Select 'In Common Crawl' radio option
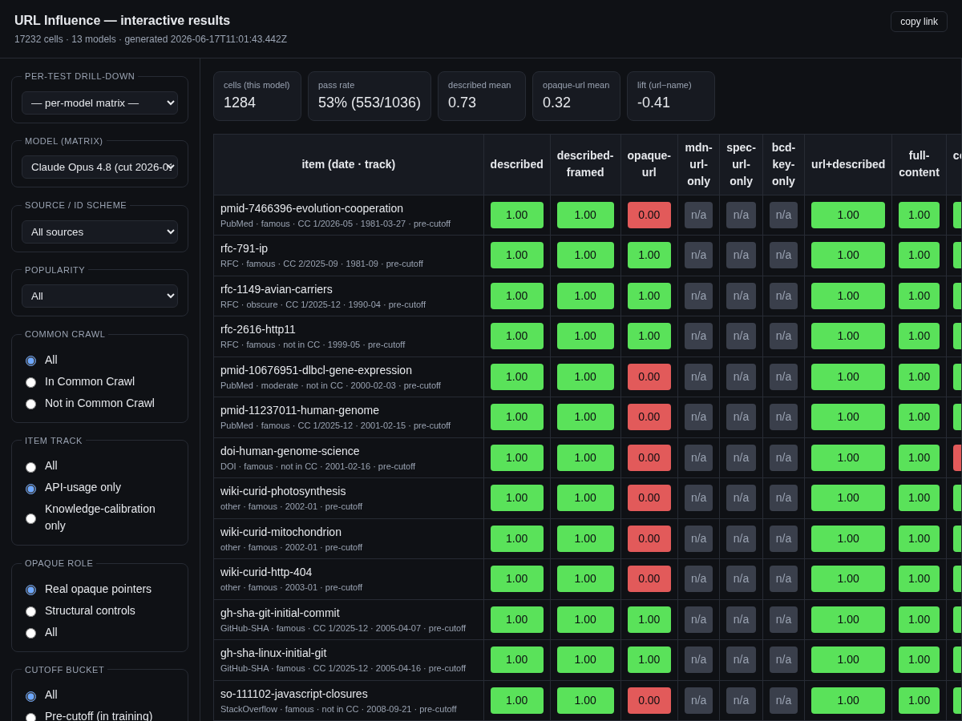 [x=30, y=382]
